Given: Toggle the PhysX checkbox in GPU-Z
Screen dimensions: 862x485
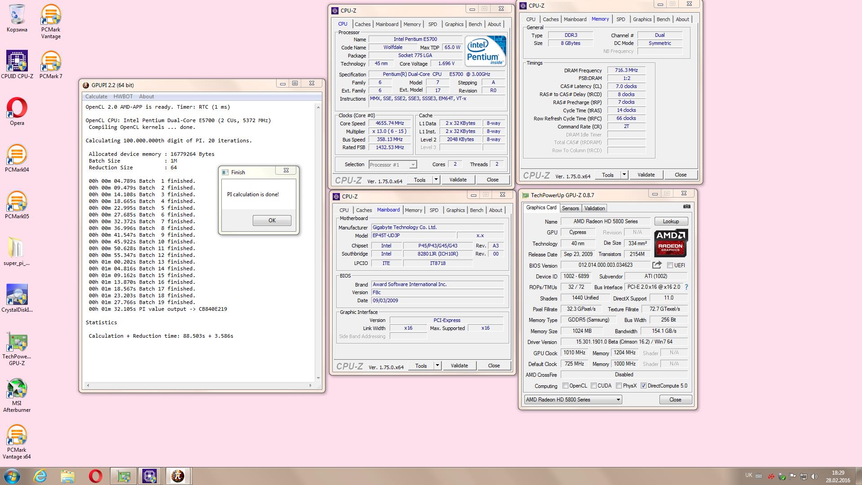Looking at the screenshot, I should click(619, 386).
